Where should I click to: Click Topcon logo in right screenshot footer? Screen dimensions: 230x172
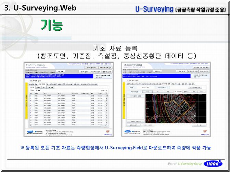click(x=136, y=131)
